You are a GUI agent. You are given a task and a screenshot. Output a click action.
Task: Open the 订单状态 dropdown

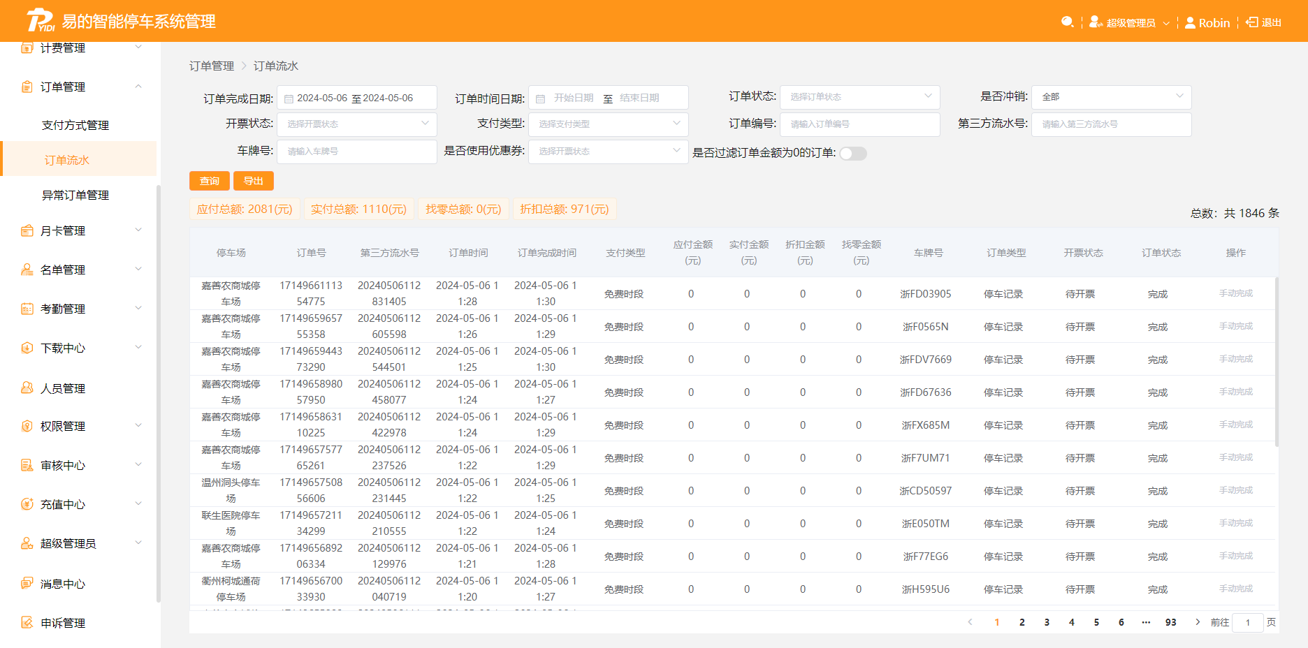pyautogui.click(x=859, y=97)
